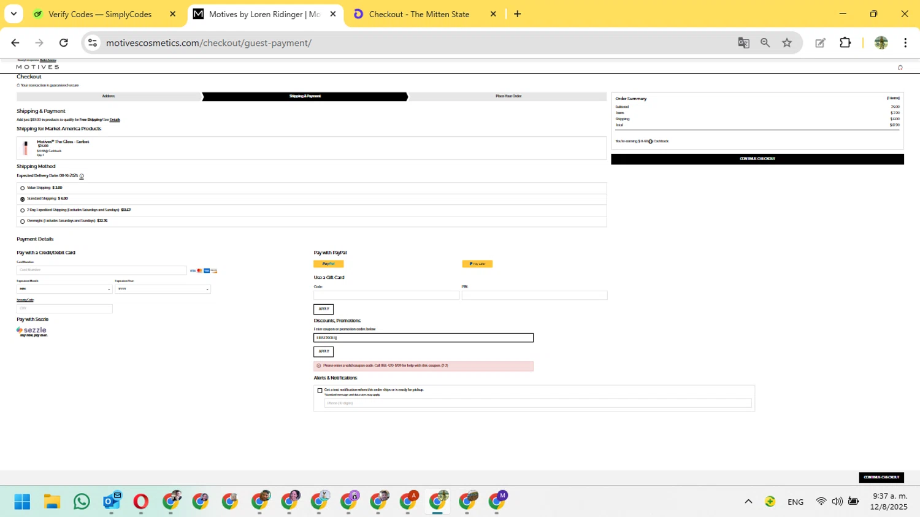Choose the PayPal Pay Later button

click(x=477, y=264)
